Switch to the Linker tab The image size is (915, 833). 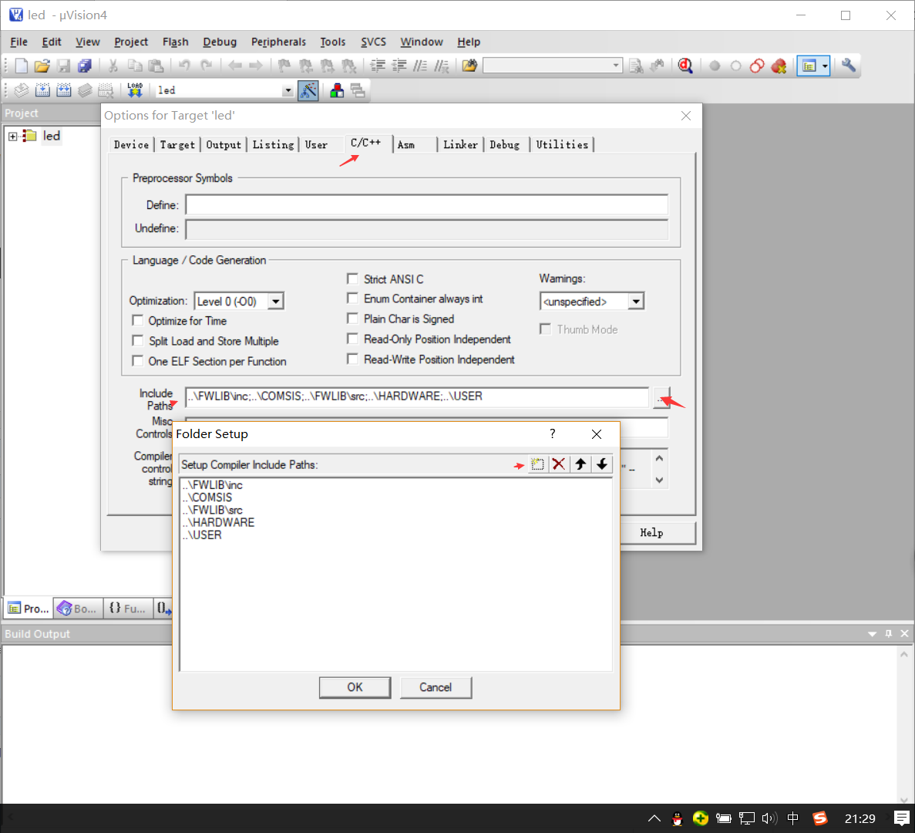(460, 145)
